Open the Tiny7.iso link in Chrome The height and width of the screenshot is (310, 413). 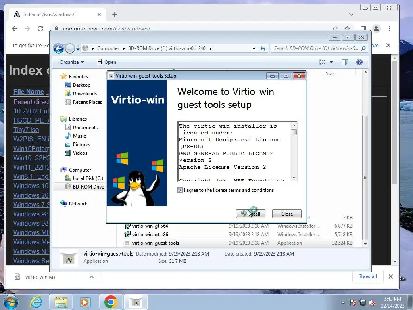(26, 130)
